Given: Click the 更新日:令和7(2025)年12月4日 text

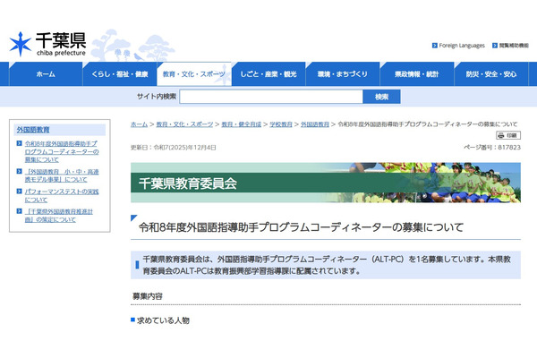Looking at the screenshot, I should (x=174, y=148).
